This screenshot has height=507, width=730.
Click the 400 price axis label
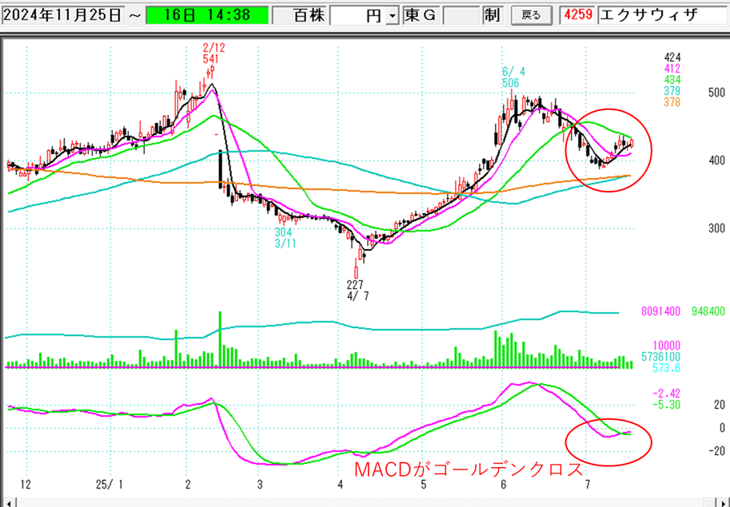point(716,160)
